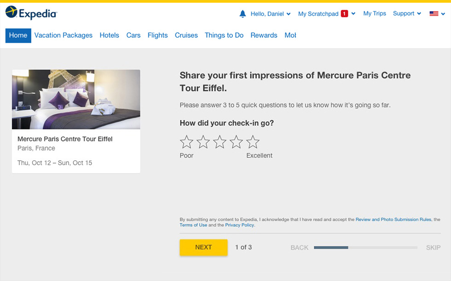
Task: Open the Support dropdown menu
Action: point(407,13)
